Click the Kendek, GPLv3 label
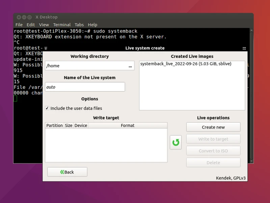This screenshot has width=270, height=203. coord(231,178)
